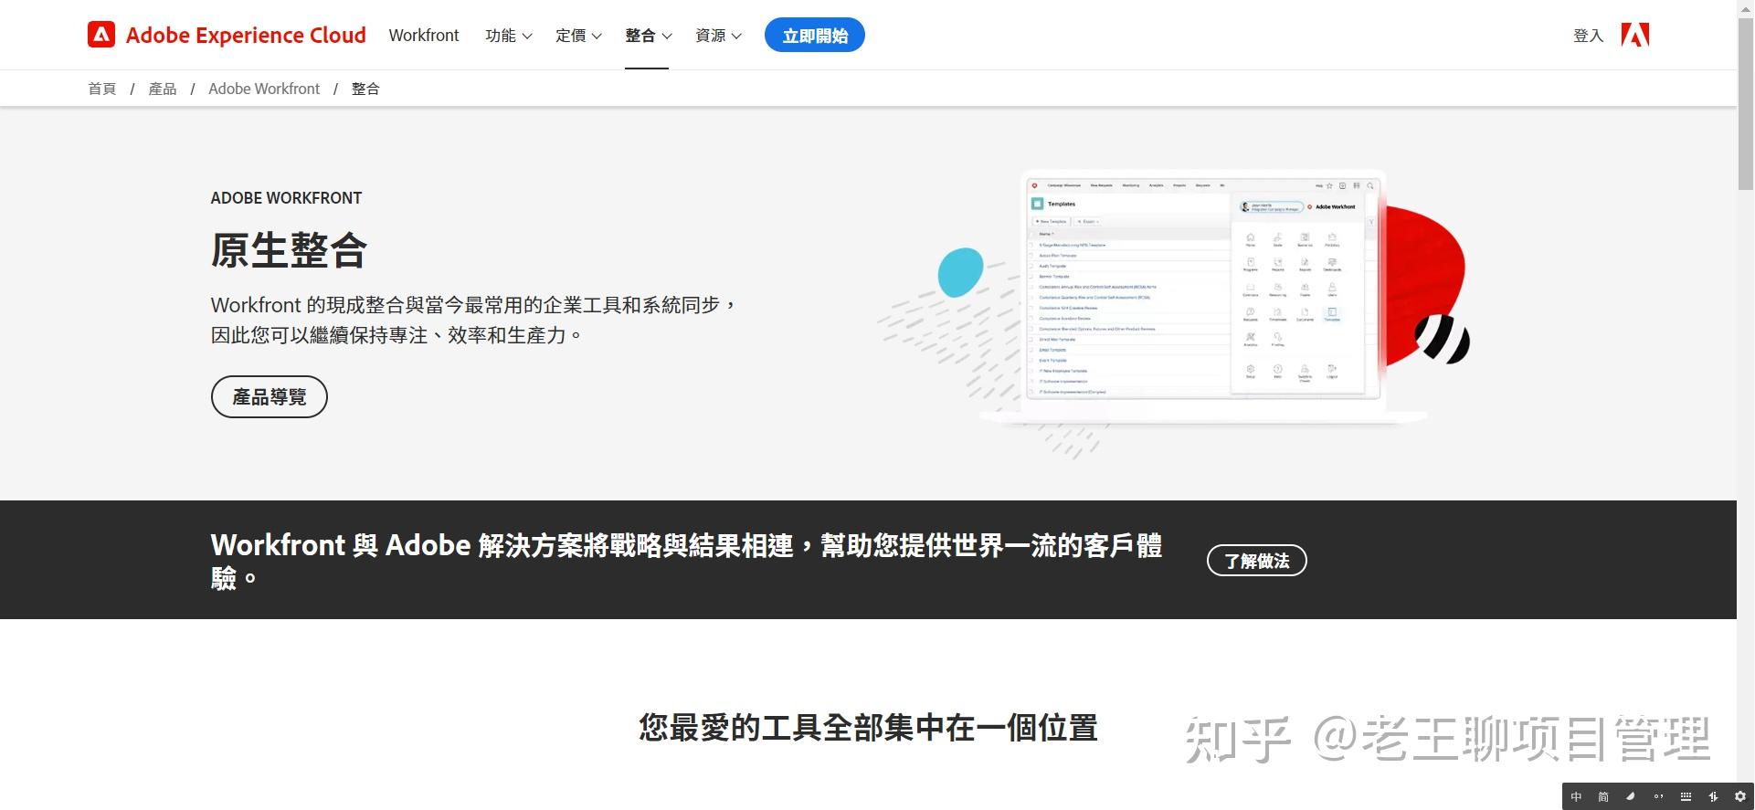Go to 產品 in the breadcrumb
Screen dimensions: 1755x810
tap(163, 89)
